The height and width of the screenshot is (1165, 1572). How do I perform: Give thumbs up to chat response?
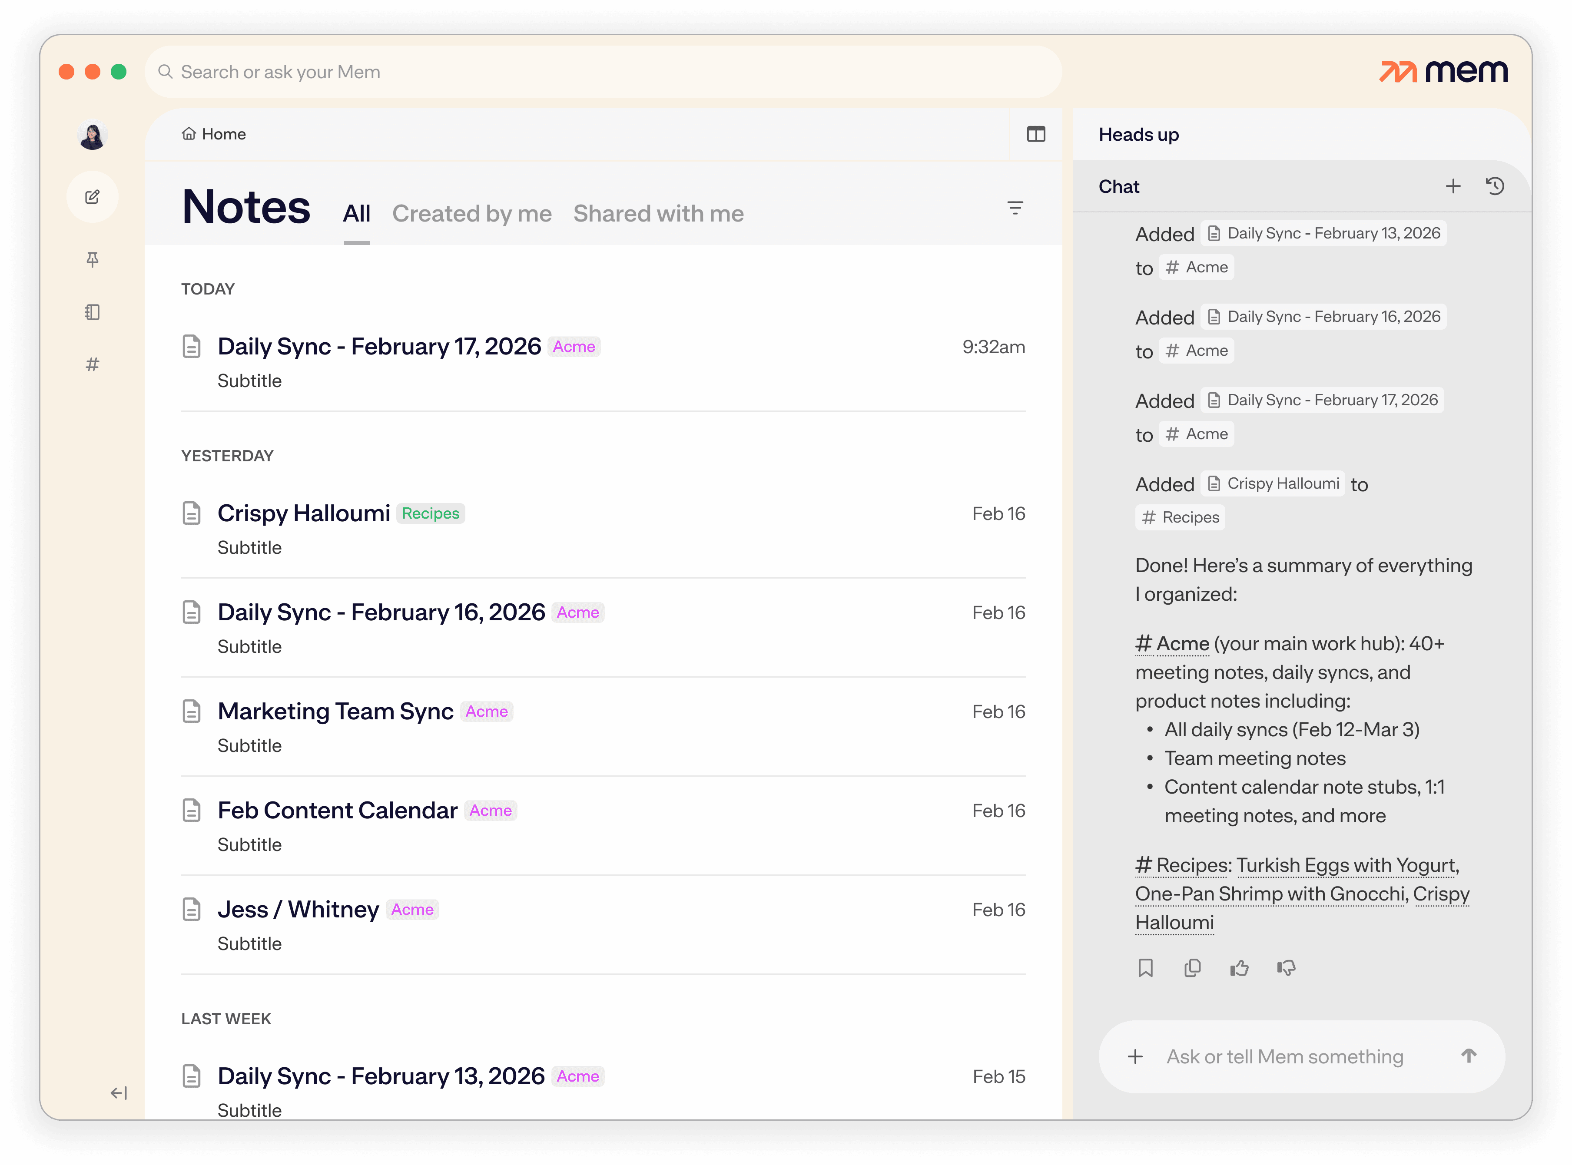[1238, 967]
